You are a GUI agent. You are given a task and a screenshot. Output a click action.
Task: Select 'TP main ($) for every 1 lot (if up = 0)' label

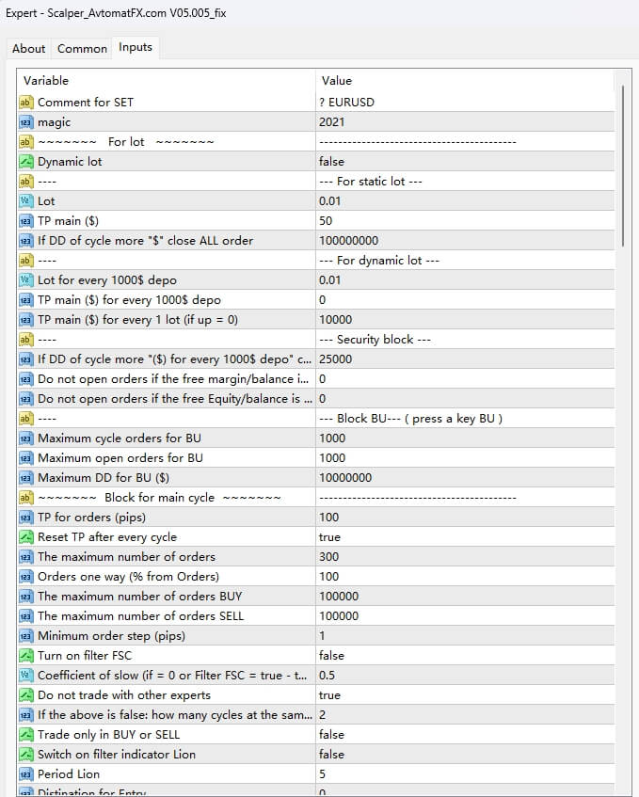click(137, 320)
